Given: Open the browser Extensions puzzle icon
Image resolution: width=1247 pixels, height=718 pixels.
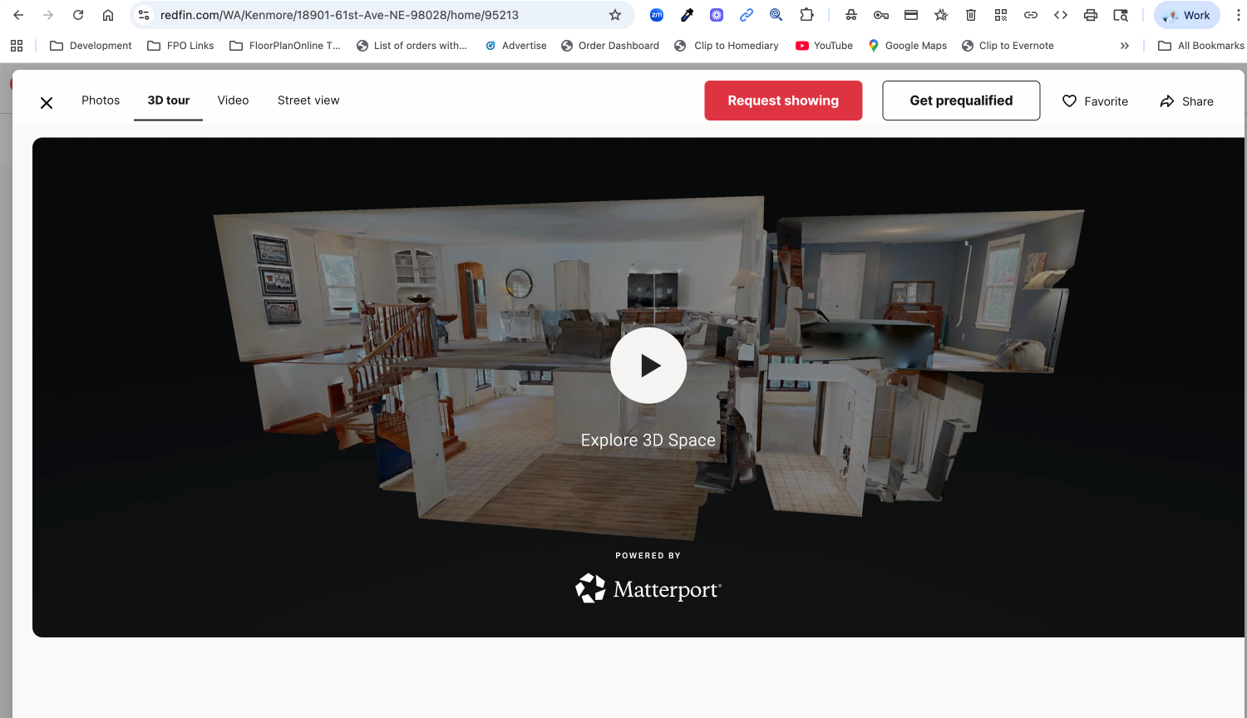Looking at the screenshot, I should click(x=806, y=15).
